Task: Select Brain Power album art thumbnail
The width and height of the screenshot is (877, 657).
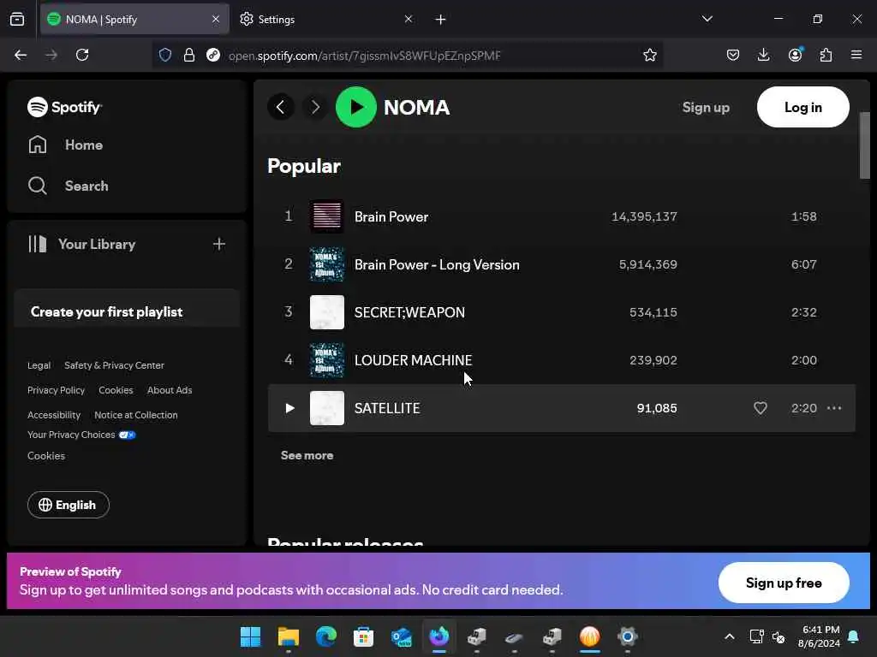Action: tap(327, 216)
